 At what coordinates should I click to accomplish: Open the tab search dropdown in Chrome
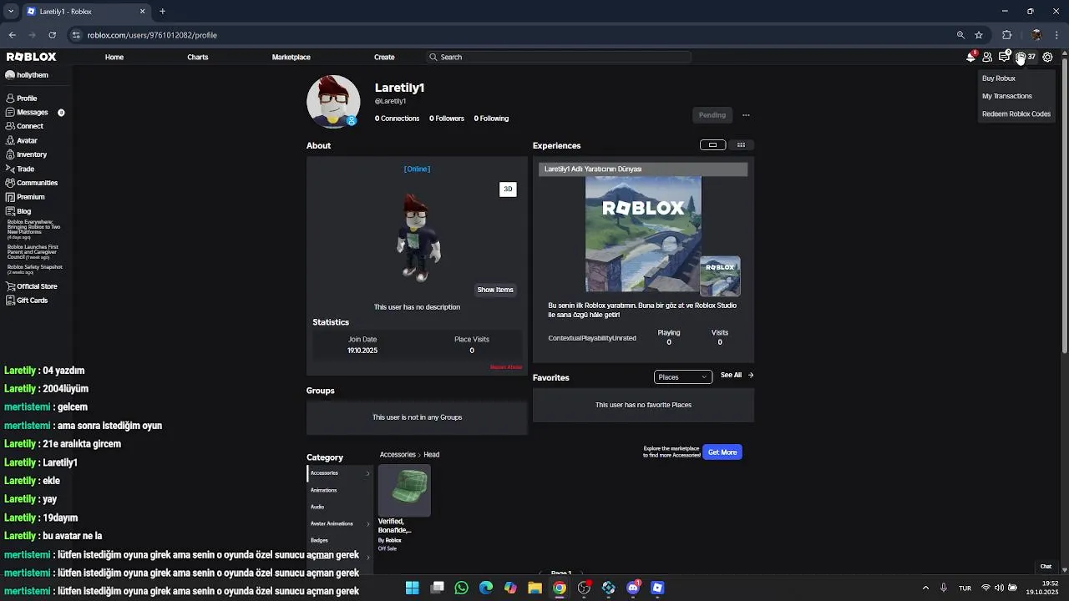11,12
